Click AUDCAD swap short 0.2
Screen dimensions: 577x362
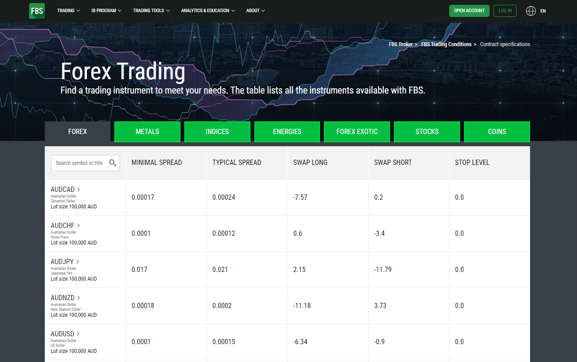tap(379, 198)
